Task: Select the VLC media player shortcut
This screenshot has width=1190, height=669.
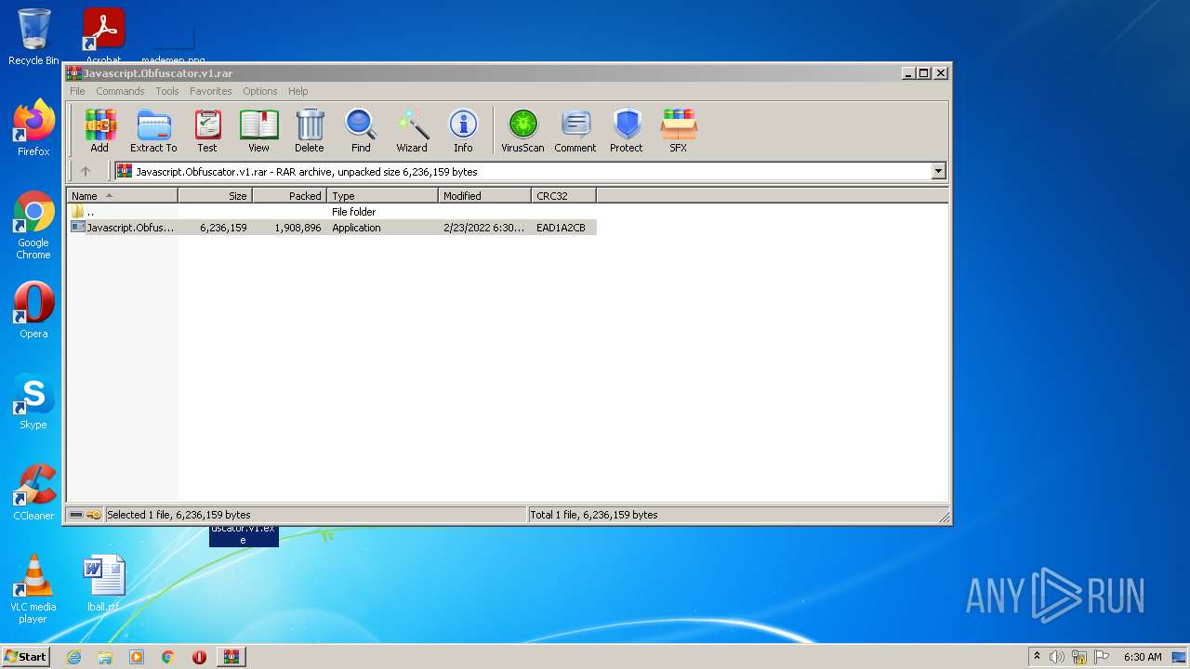Action: pos(33,590)
